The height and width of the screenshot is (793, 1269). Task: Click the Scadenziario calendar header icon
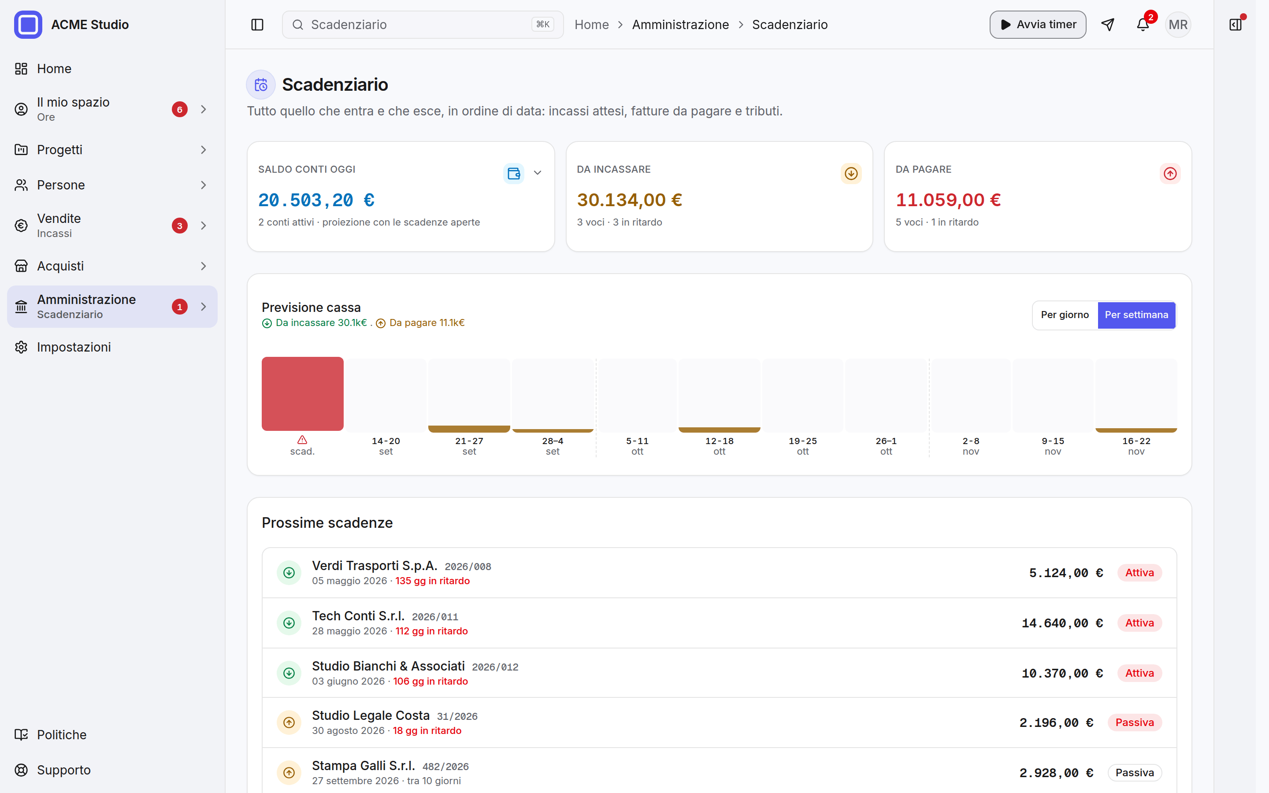click(x=260, y=85)
